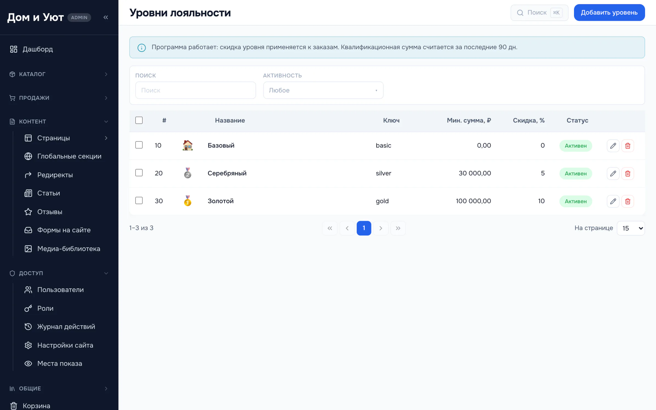
Task: Click the Добавить уровень button
Action: 609,13
